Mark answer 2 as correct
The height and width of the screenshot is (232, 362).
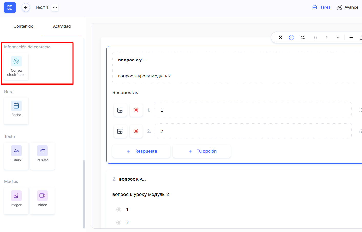pos(136,131)
